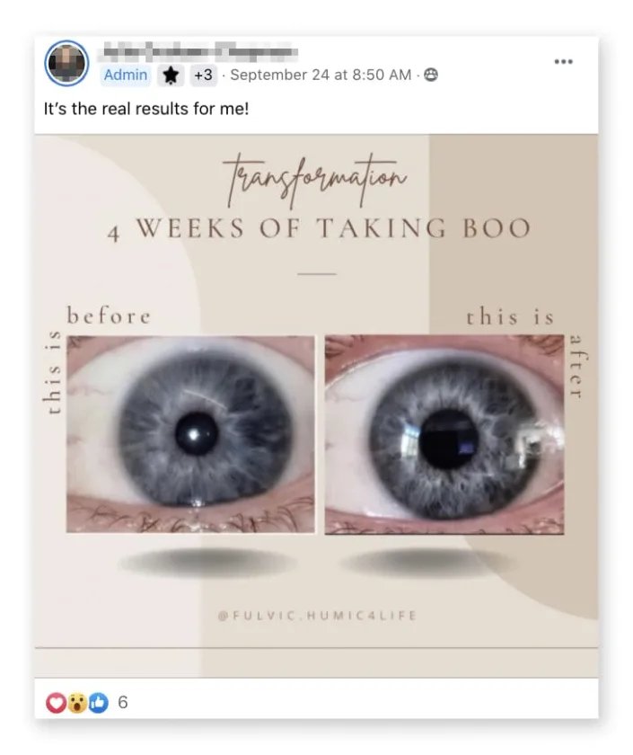633x755 pixels.
Task: Open the after eye photo
Action: pos(444,435)
